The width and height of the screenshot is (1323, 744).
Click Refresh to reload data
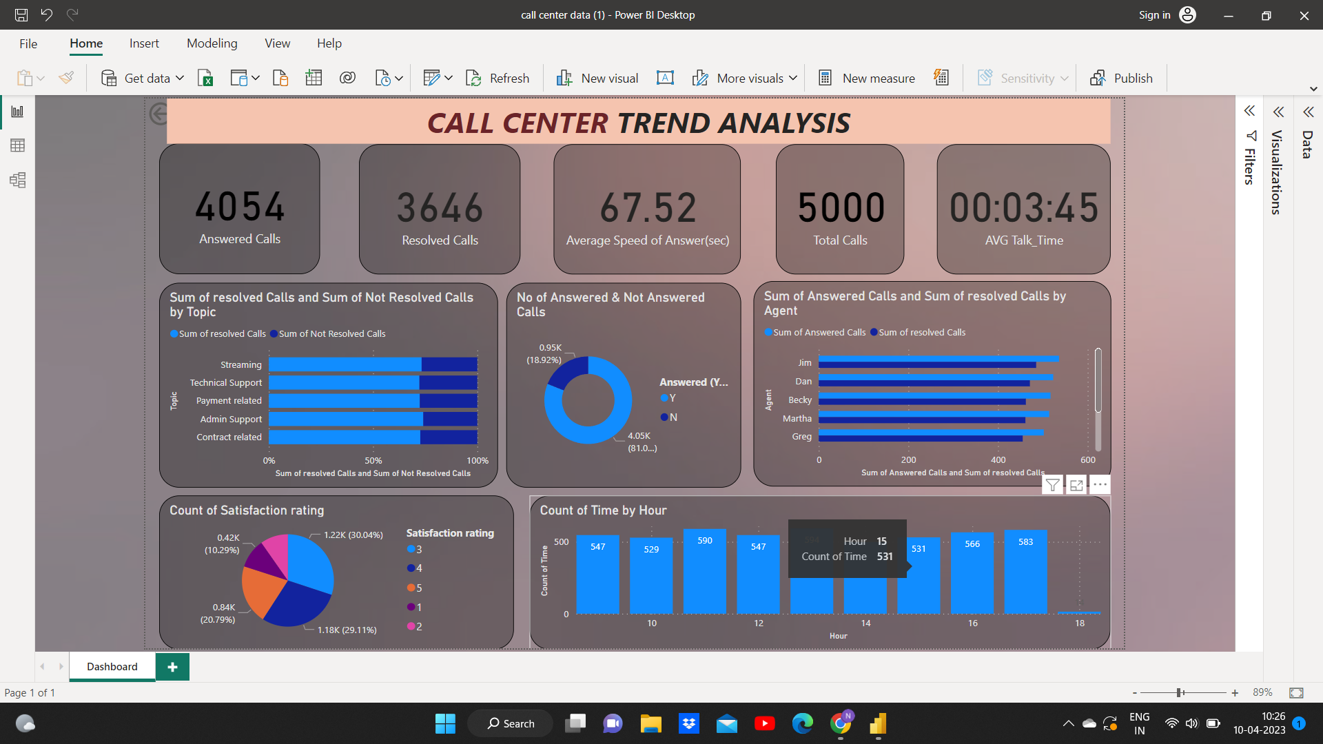(x=498, y=77)
